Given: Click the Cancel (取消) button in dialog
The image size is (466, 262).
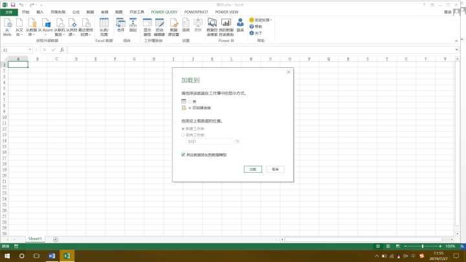Looking at the screenshot, I should [x=275, y=169].
